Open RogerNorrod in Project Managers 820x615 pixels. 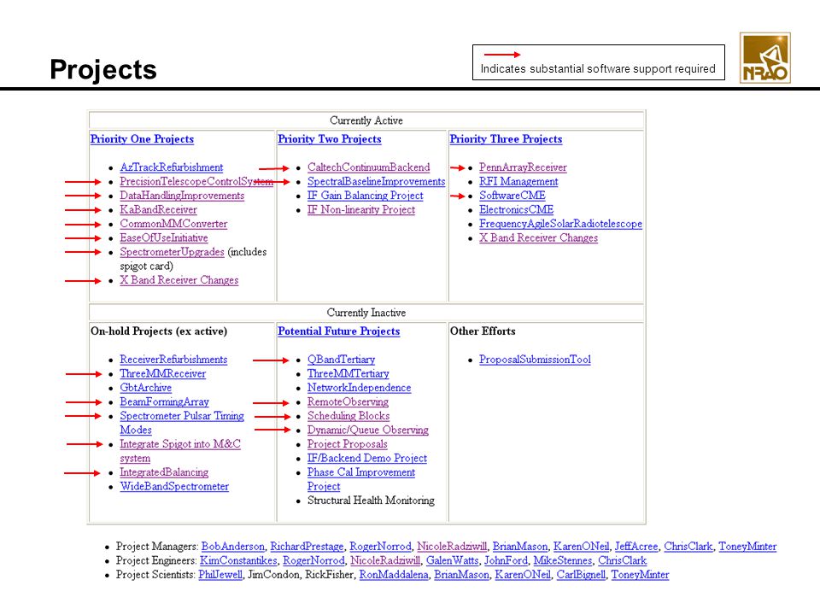380,547
